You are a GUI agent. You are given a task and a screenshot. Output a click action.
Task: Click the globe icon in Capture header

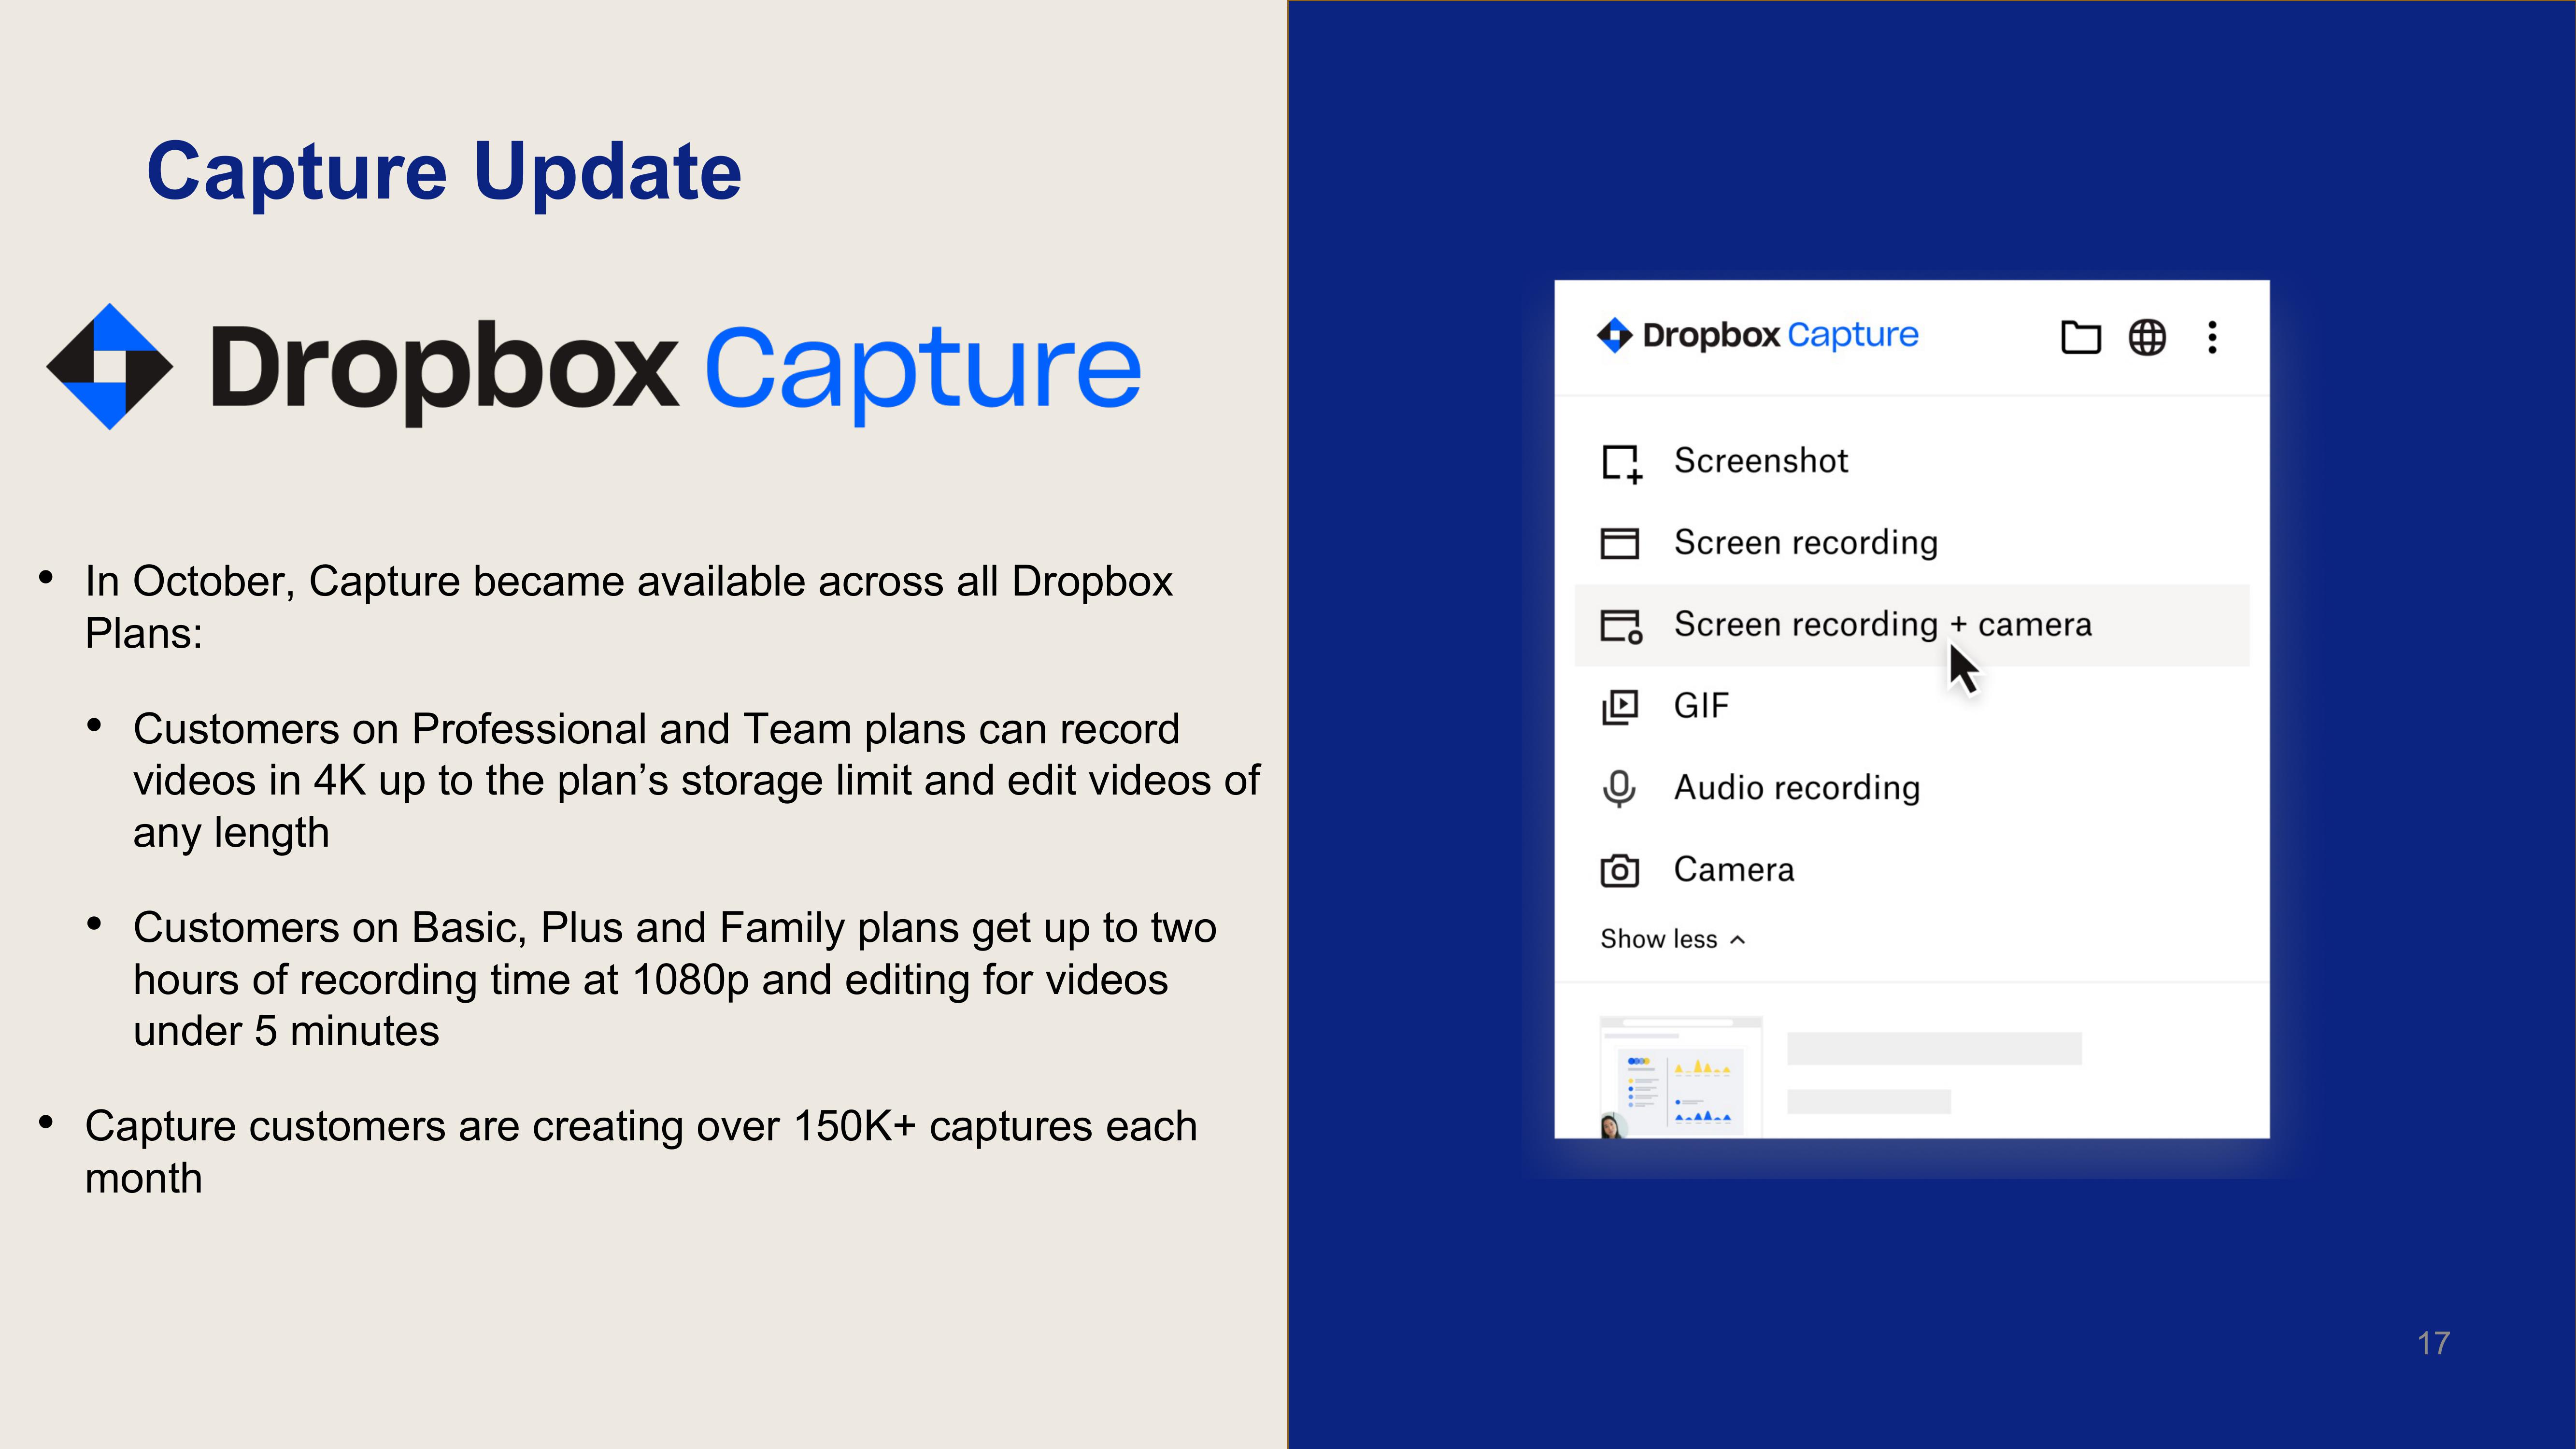(2147, 337)
